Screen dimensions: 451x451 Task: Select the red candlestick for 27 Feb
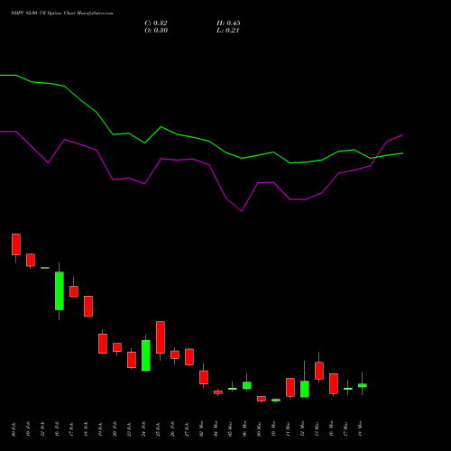[189, 357]
